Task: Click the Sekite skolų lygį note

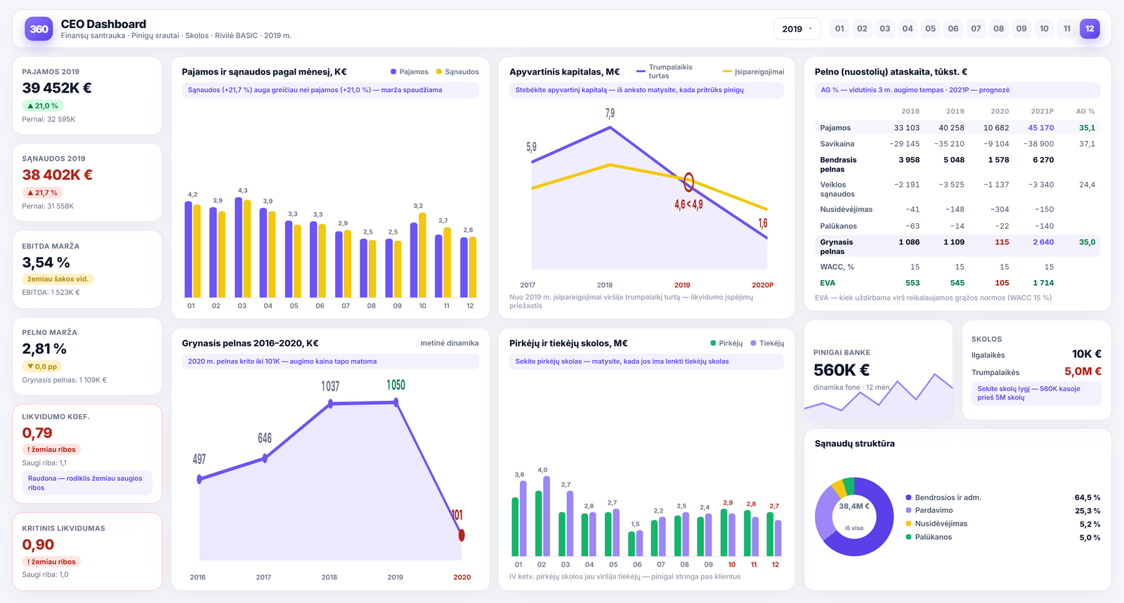Action: [x=1036, y=393]
